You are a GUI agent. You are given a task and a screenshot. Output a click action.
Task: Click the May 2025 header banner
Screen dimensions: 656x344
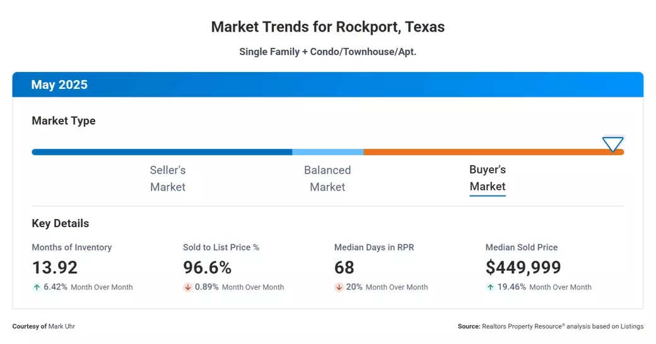pos(327,85)
